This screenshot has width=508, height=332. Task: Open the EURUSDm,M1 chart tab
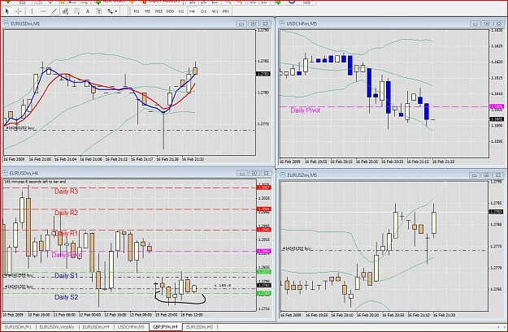(x=18, y=327)
